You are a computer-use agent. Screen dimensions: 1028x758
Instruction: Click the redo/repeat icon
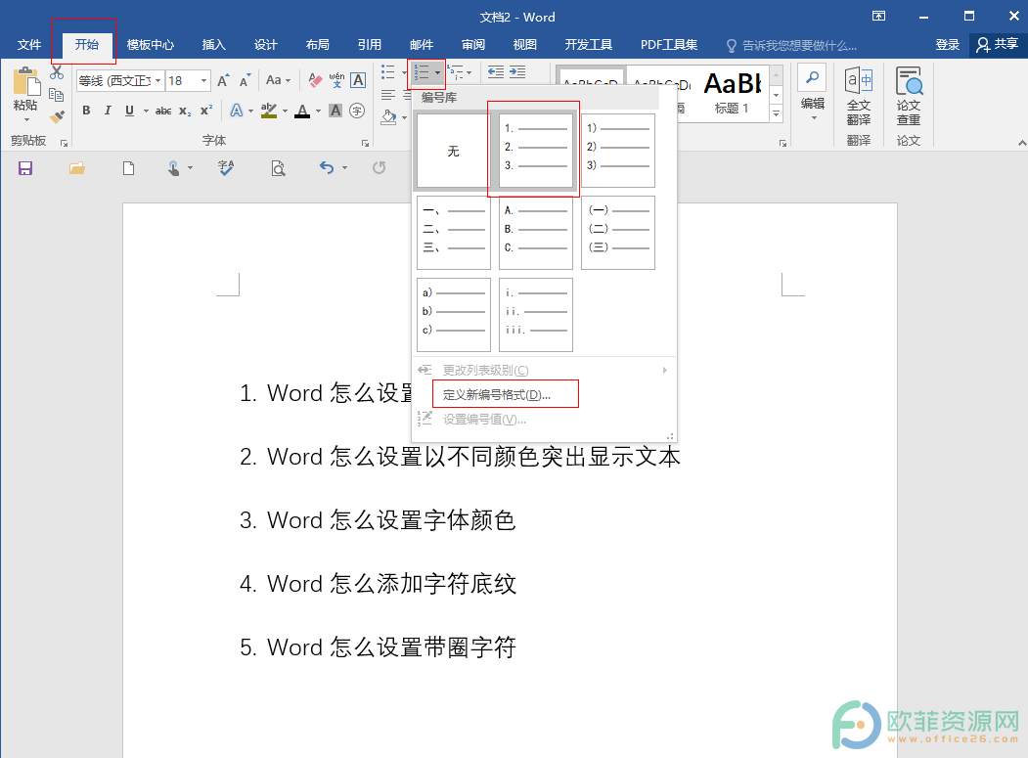click(379, 168)
